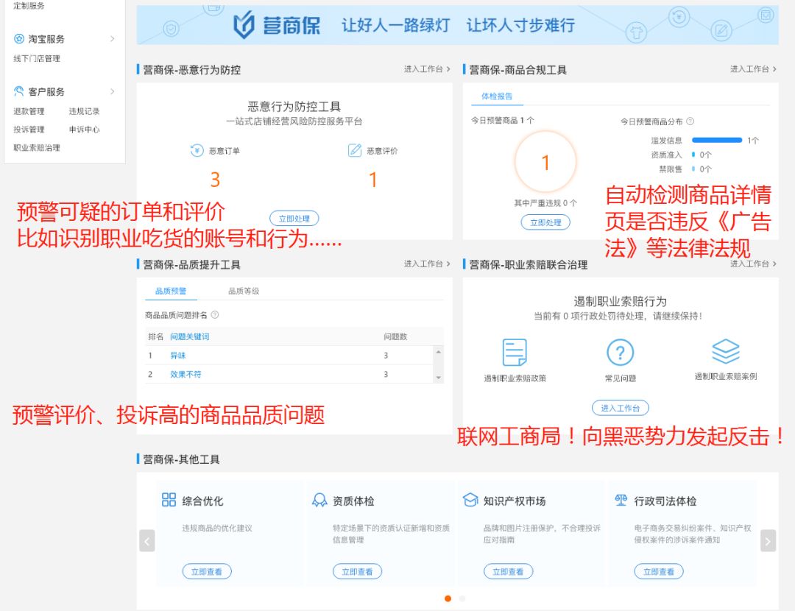This screenshot has height=611, width=795.
Task: Expand the 客户服务 sidebar chevron
Action: pyautogui.click(x=113, y=91)
